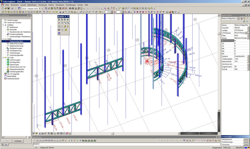250x149 pixels.
Task: Click the Save icon in the toolbar
Action: click(9, 8)
